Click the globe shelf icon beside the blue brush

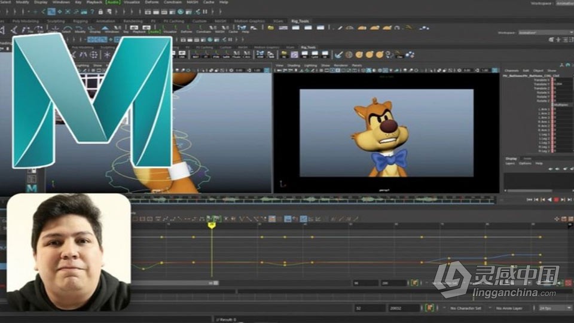pyautogui.click(x=349, y=54)
